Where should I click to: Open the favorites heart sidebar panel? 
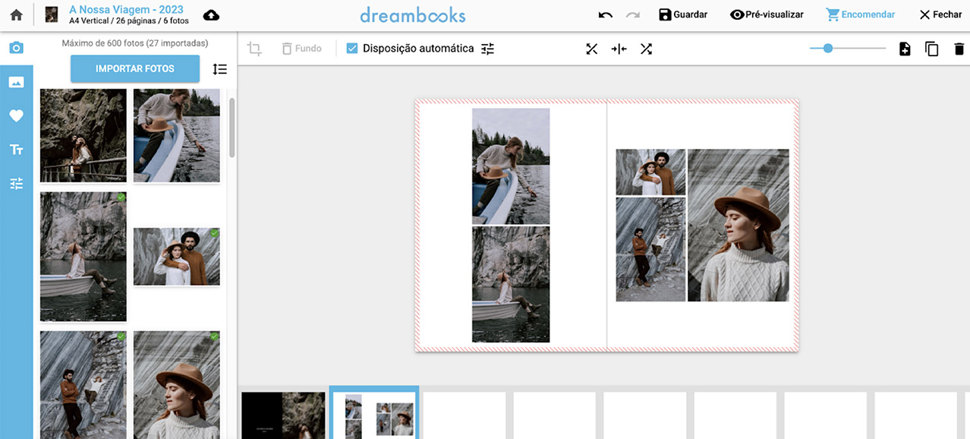click(16, 115)
